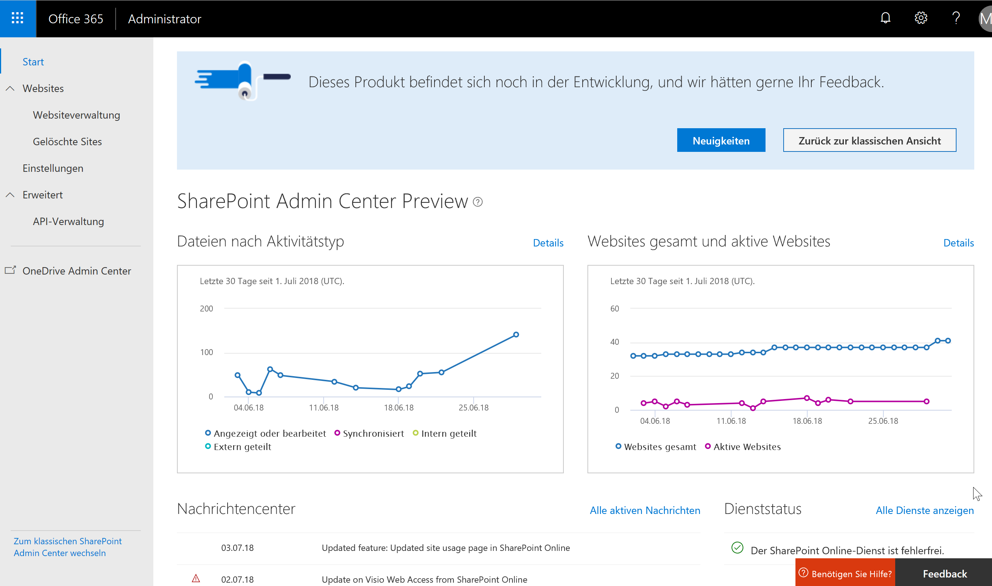Click the external link icon beside OneDrive Admin Center

10,270
